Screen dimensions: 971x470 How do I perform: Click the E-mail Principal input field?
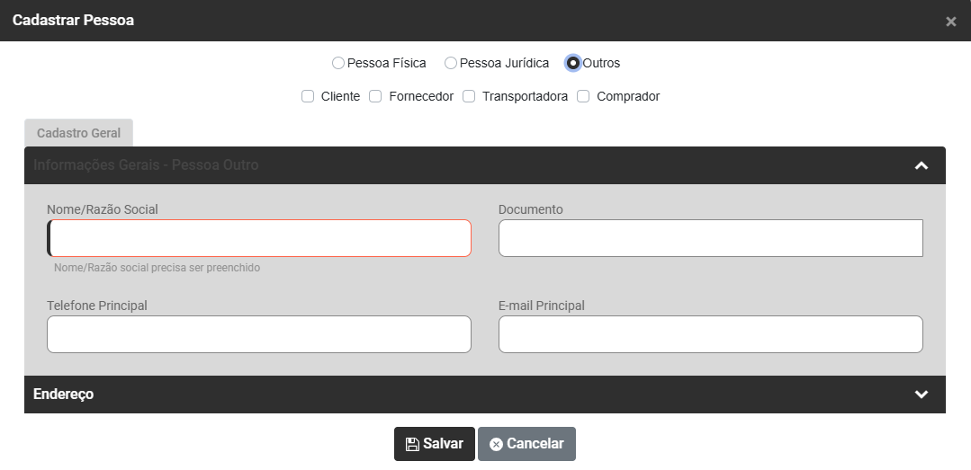pyautogui.click(x=710, y=334)
